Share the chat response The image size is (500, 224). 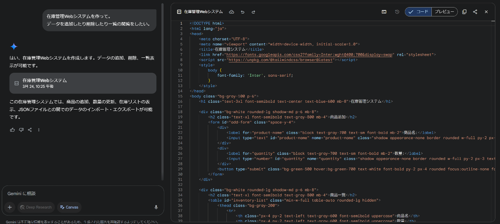click(30, 130)
